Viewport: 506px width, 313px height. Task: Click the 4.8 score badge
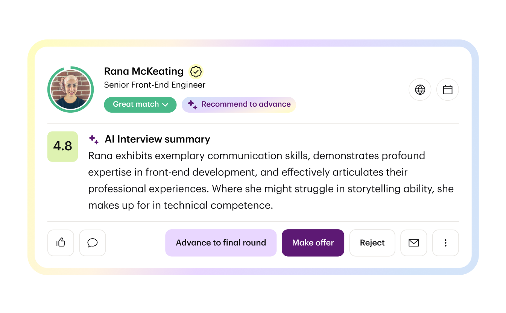pyautogui.click(x=62, y=147)
